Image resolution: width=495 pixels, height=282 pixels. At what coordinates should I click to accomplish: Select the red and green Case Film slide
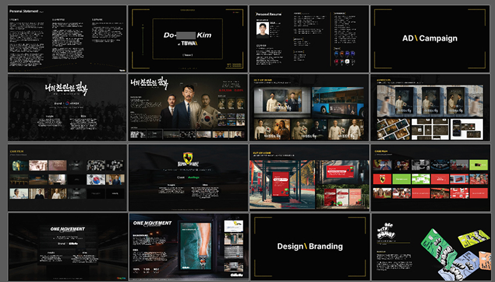[430, 177]
